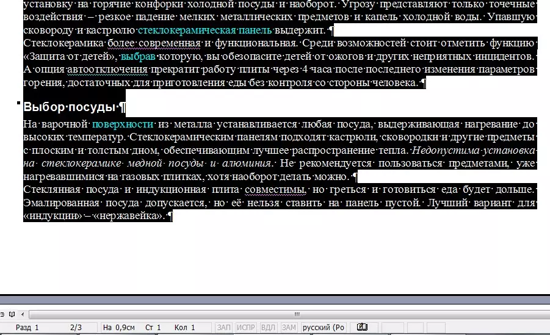Click the word Стеклокерамика starting the paragraph
The height and width of the screenshot is (335, 550).
coord(64,43)
